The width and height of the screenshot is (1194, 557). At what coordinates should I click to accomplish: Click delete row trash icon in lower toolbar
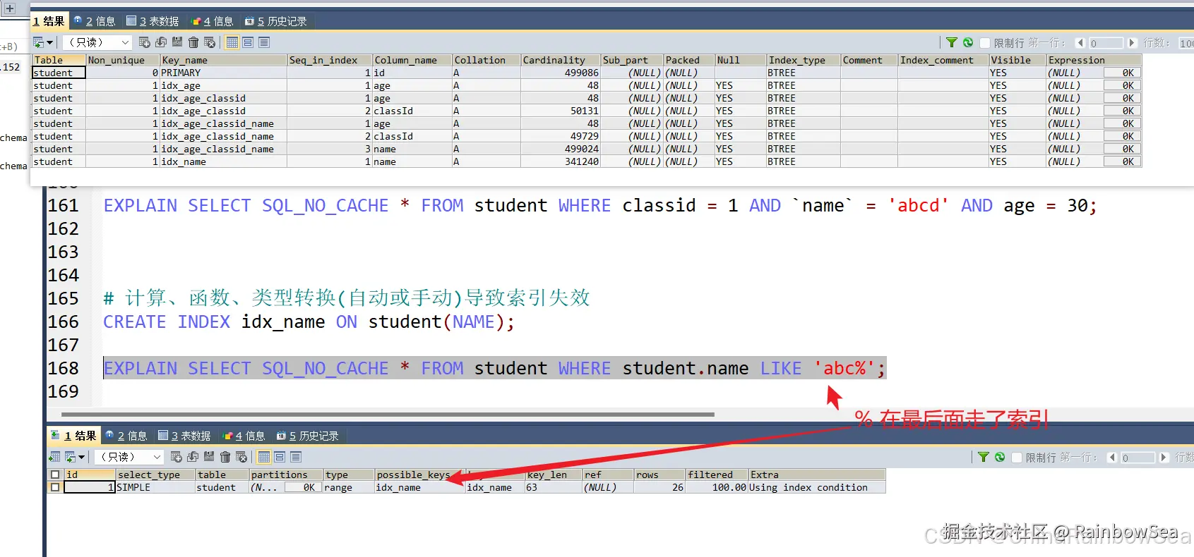click(x=225, y=457)
